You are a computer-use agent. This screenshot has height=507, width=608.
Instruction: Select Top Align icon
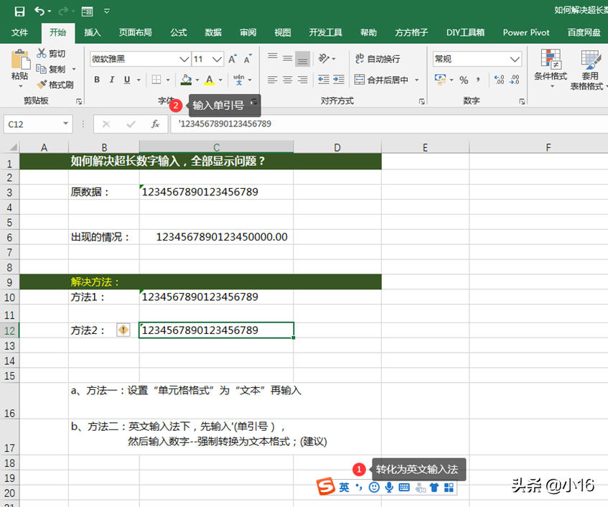tap(273, 57)
